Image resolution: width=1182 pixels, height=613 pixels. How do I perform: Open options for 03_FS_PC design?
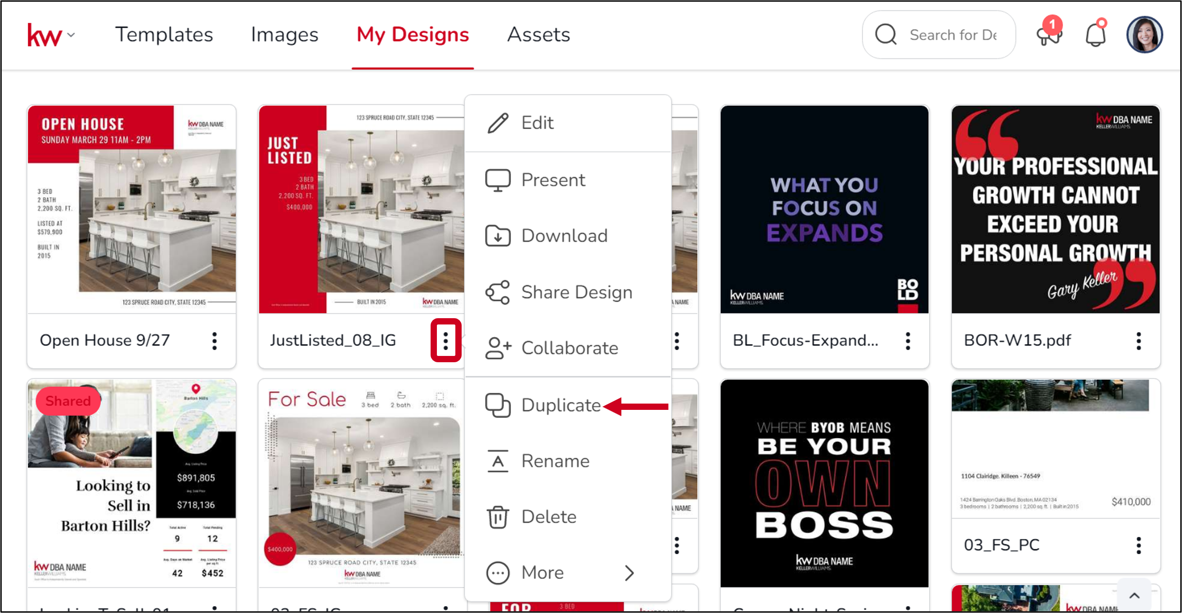1139,546
